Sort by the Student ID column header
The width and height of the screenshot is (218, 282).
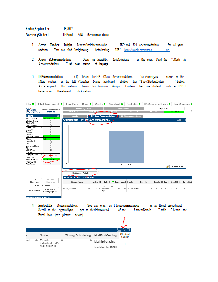(96, 182)
